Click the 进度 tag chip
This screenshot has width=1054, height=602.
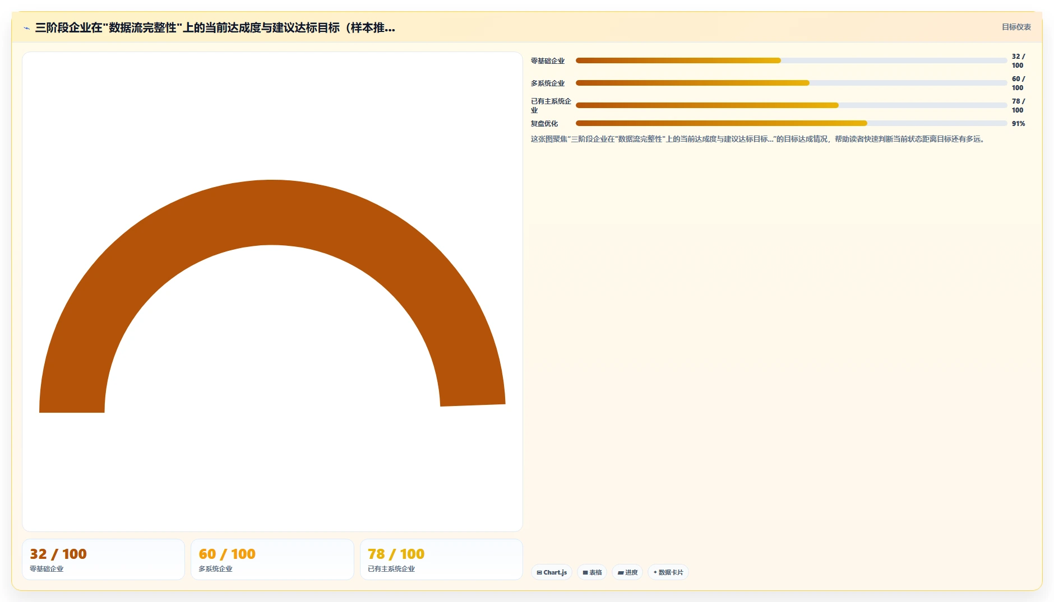click(x=627, y=572)
